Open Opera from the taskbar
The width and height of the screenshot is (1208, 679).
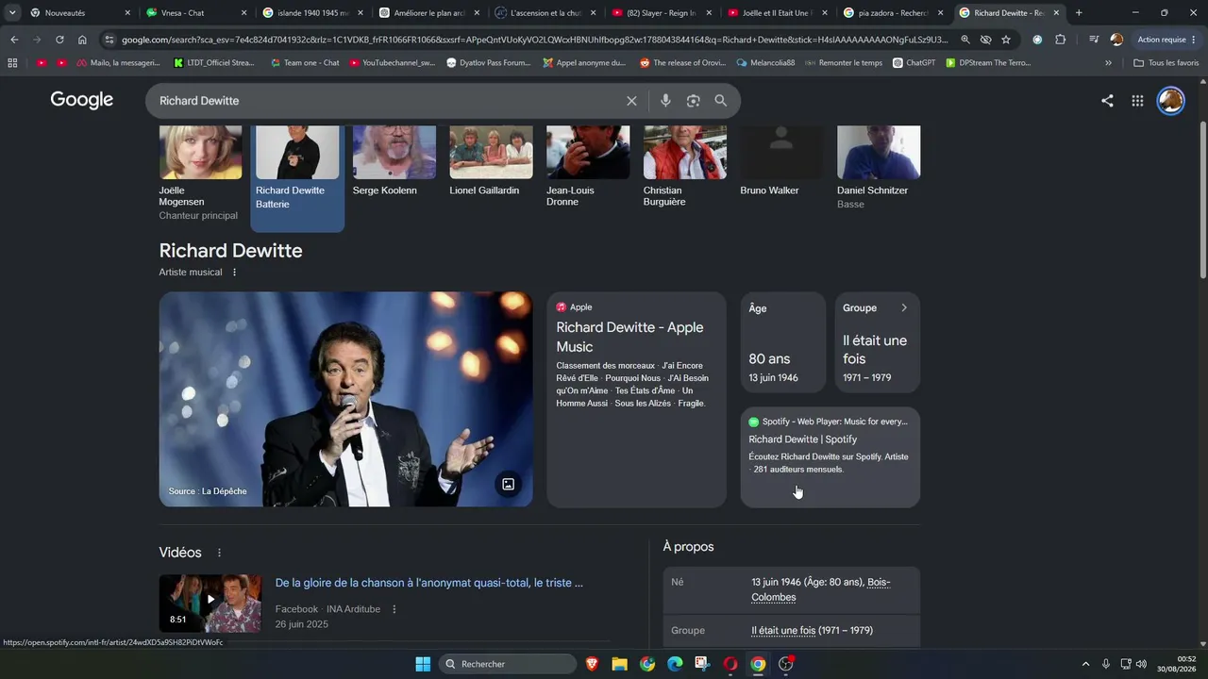pos(730,664)
